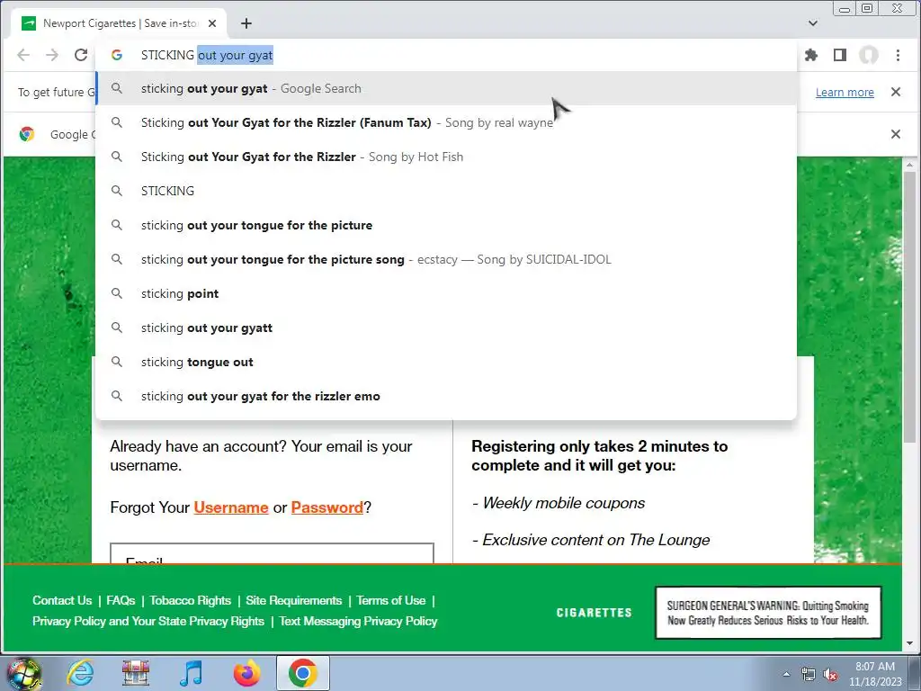Select 'sticking out your gyatt' suggestion
Image resolution: width=921 pixels, height=691 pixels.
pos(446,328)
